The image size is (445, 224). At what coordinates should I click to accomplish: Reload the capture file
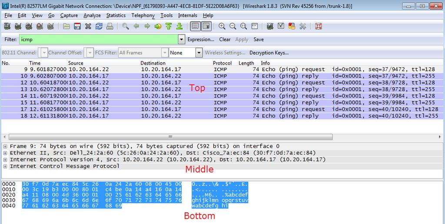click(x=99, y=26)
